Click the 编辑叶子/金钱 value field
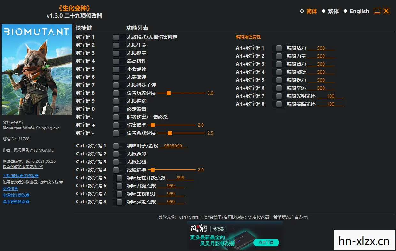396x251 pixels. point(173,146)
